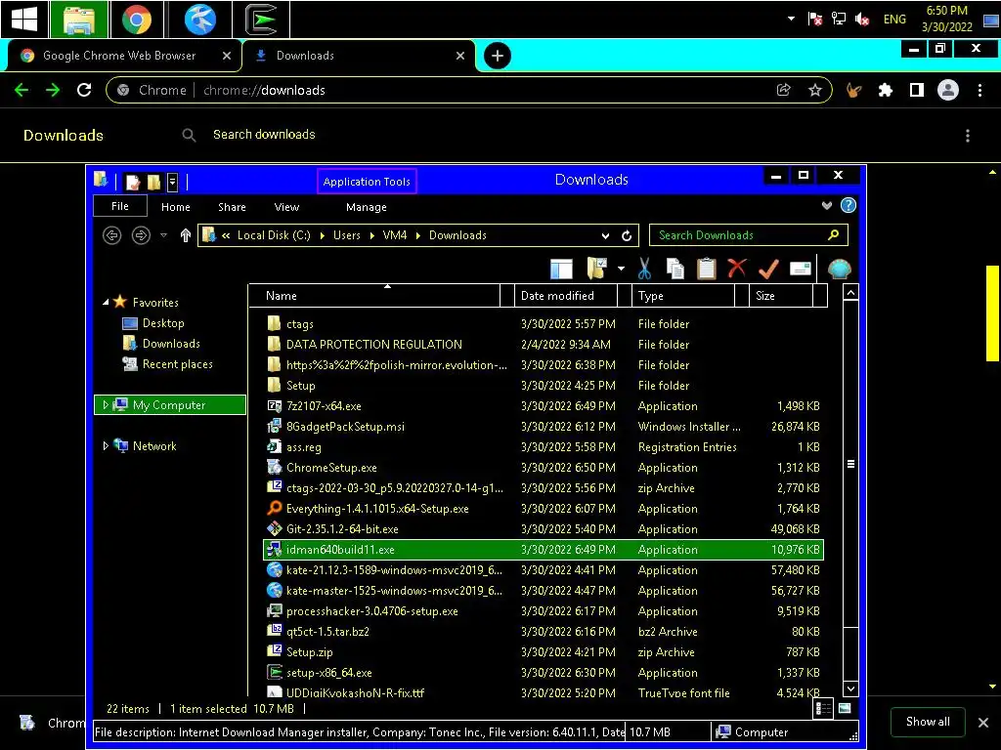Viewport: 1001px width, 750px height.
Task: Expand the My Computer tree node
Action: click(106, 405)
